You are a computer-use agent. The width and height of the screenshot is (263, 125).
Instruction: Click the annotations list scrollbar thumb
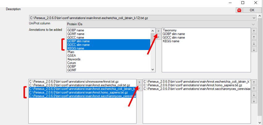click(152, 38)
